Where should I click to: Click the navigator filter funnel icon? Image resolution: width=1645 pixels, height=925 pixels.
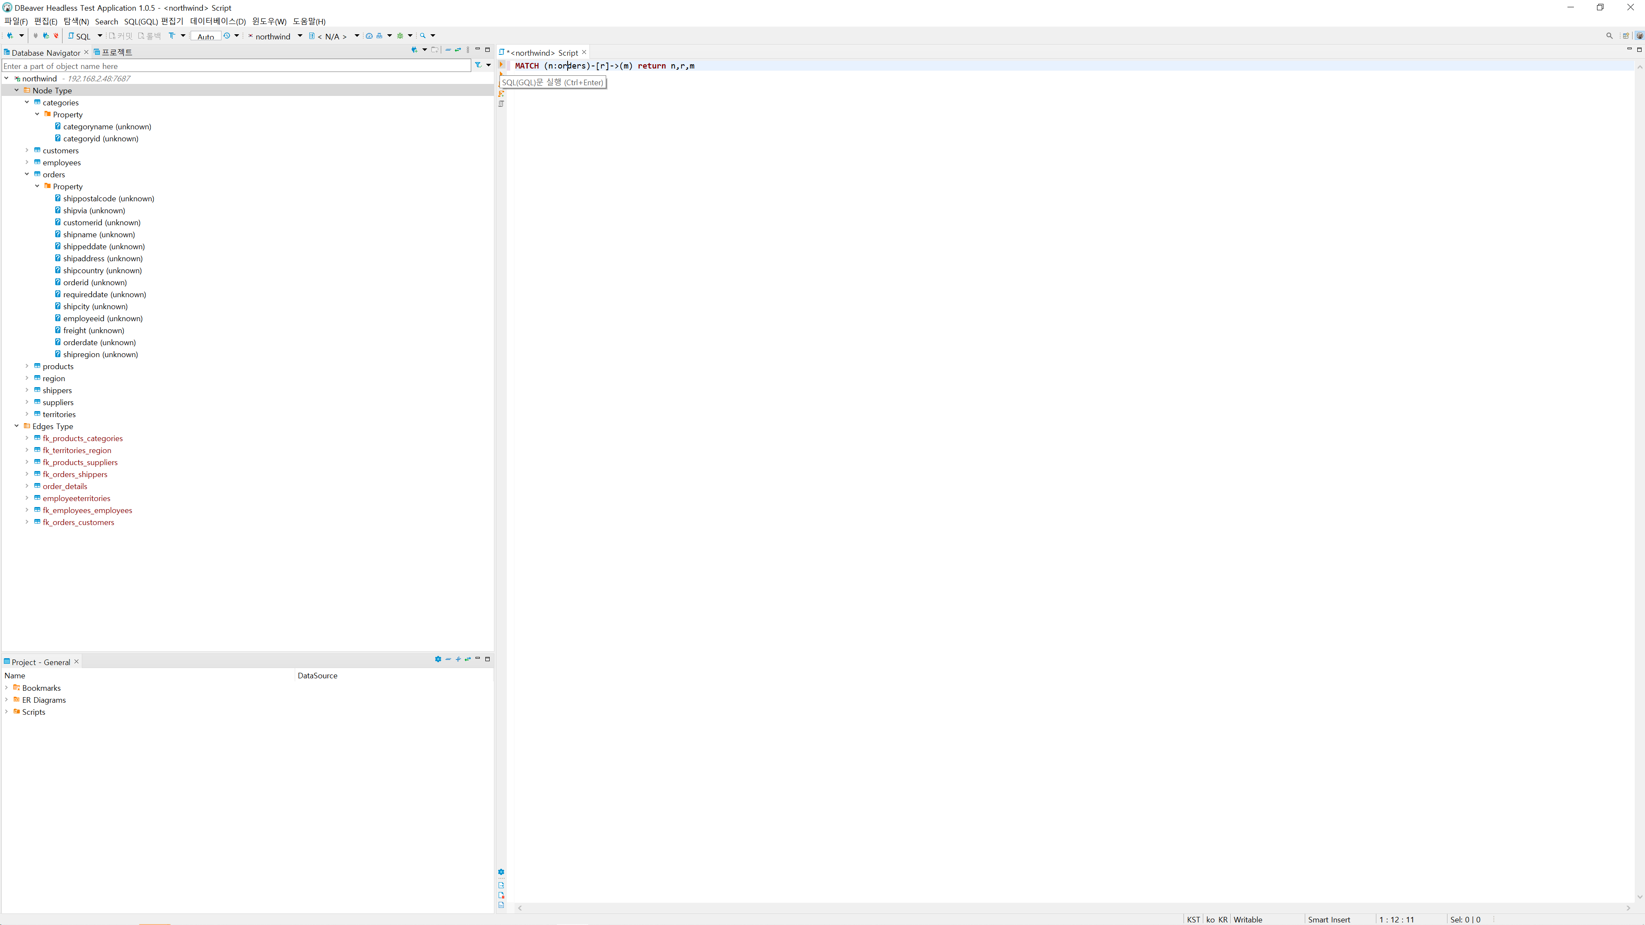[478, 65]
